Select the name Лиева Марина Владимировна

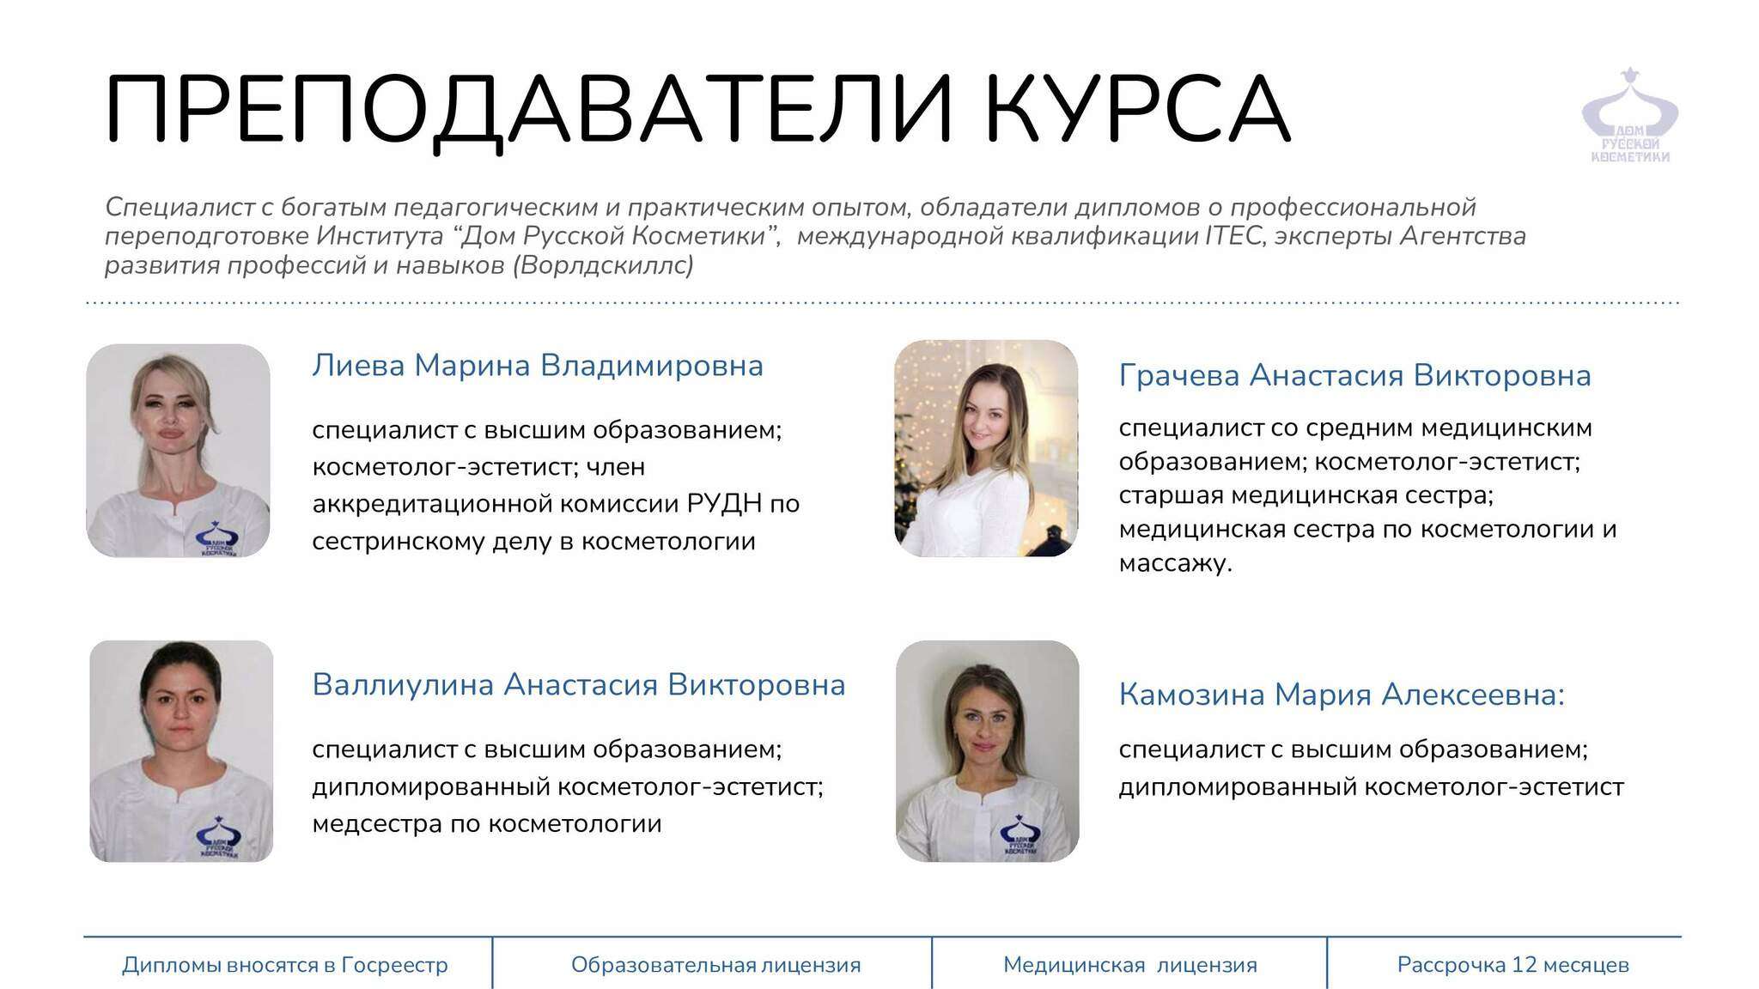538,366
